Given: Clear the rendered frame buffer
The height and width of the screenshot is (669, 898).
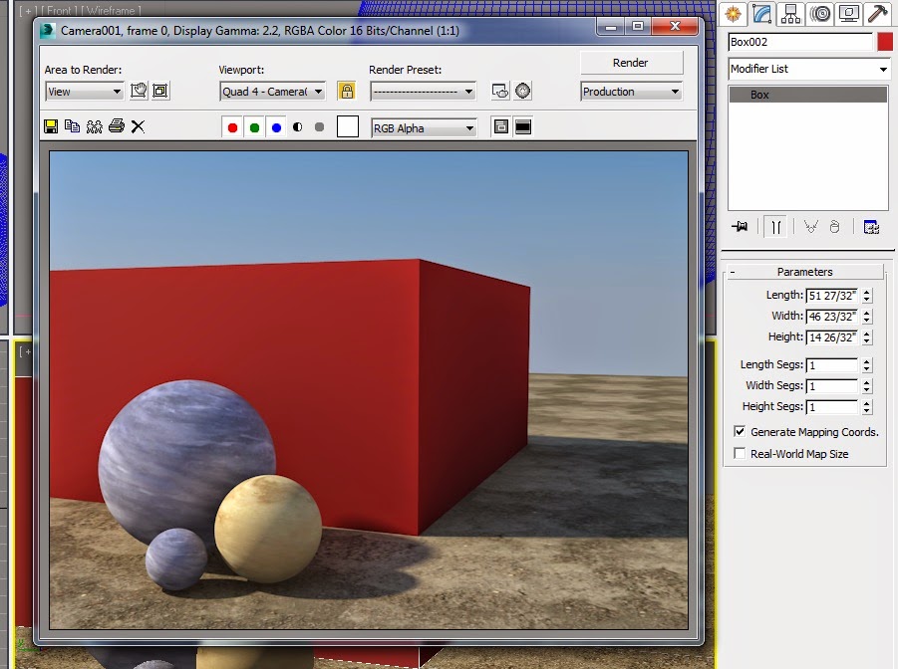Looking at the screenshot, I should pos(137,125).
